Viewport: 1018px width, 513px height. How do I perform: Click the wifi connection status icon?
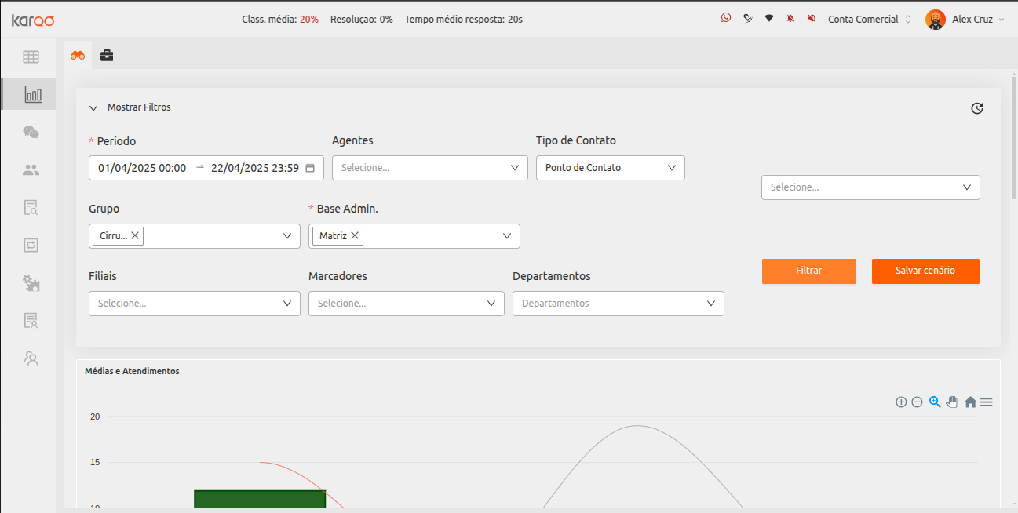(769, 18)
